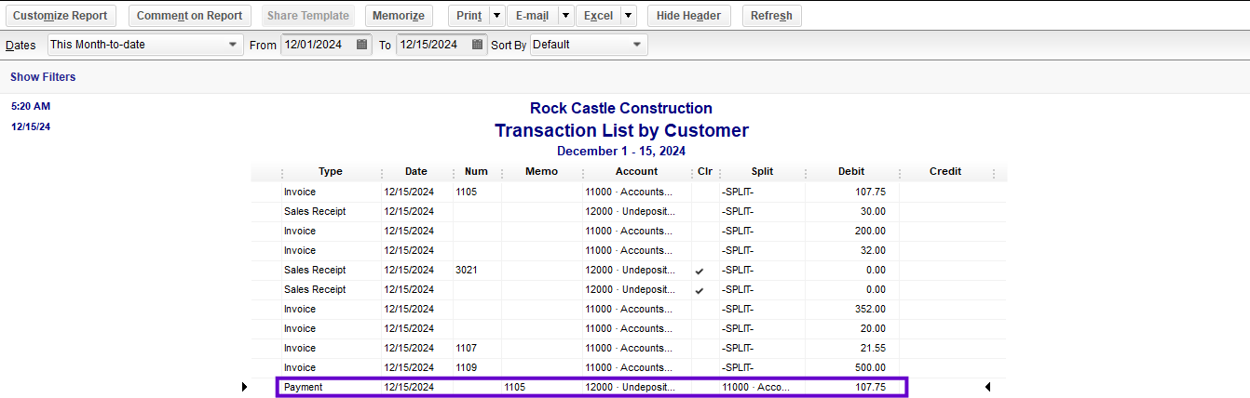
Task: Edit the From date field
Action: pyautogui.click(x=318, y=45)
